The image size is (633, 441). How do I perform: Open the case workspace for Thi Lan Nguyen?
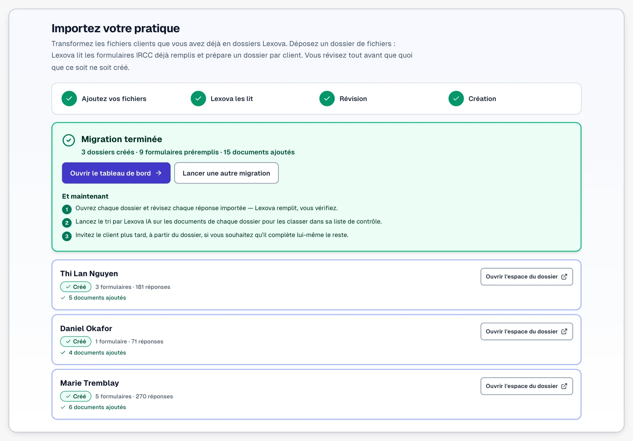pos(527,277)
